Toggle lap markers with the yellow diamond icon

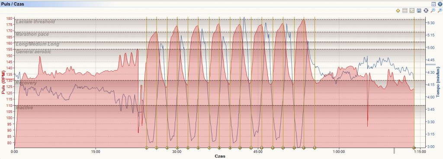398,11
